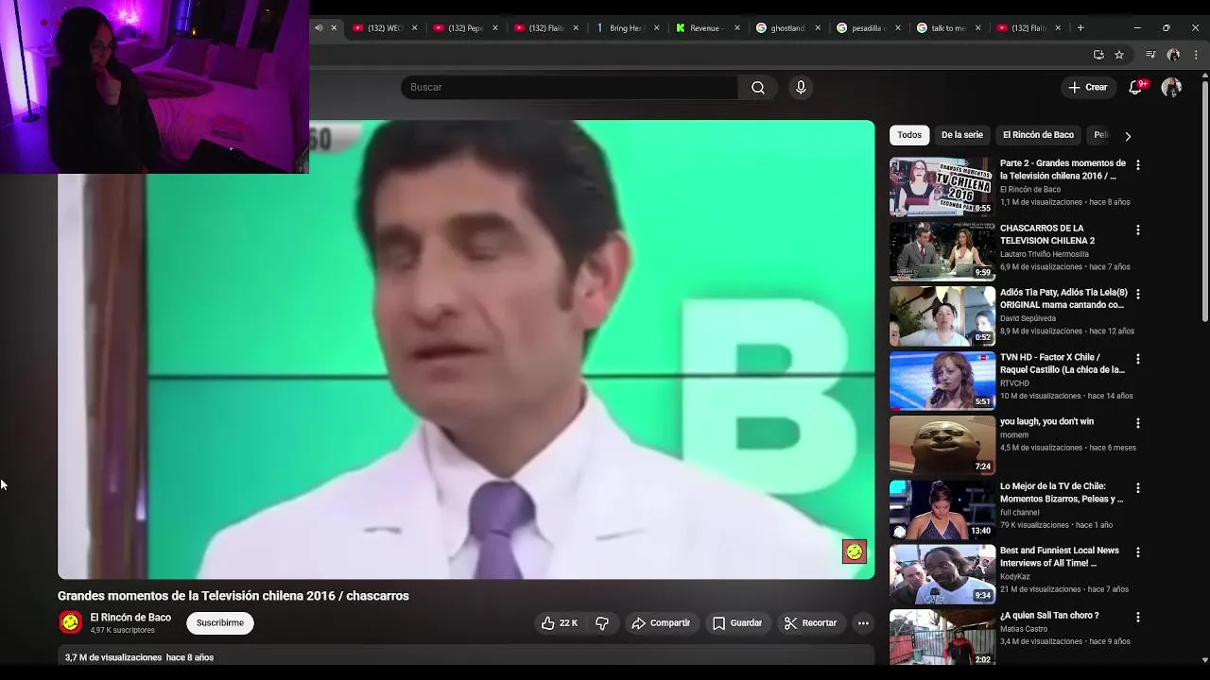
Task: Select the De la serie filter chip
Action: [x=962, y=135]
